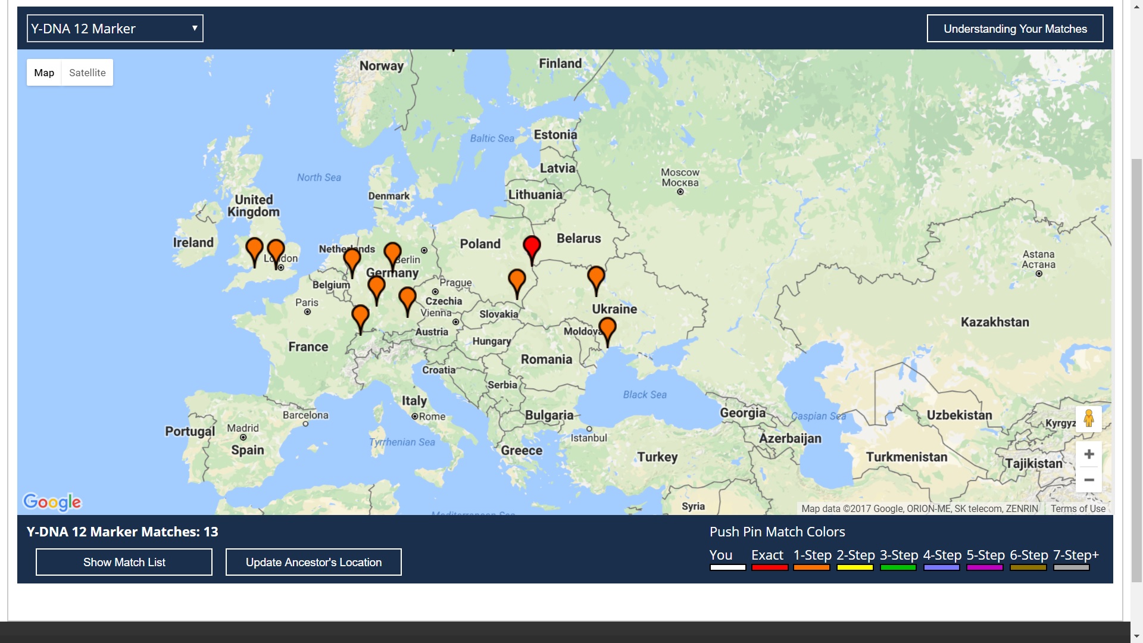Viewport: 1143px width, 643px height.
Task: Click the Rome city label
Action: point(432,416)
